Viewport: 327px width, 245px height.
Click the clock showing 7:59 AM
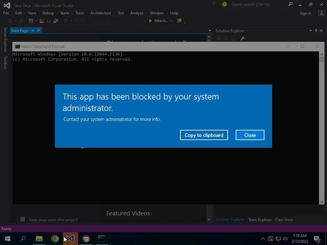click(300, 236)
